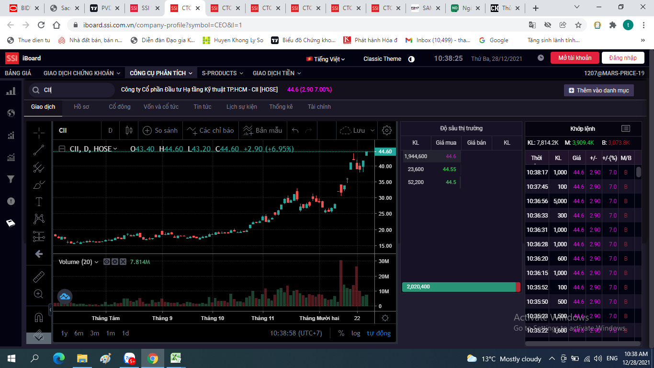Screen dimensions: 654x368
Task: Select the trend line drawing tool
Action: (x=39, y=150)
